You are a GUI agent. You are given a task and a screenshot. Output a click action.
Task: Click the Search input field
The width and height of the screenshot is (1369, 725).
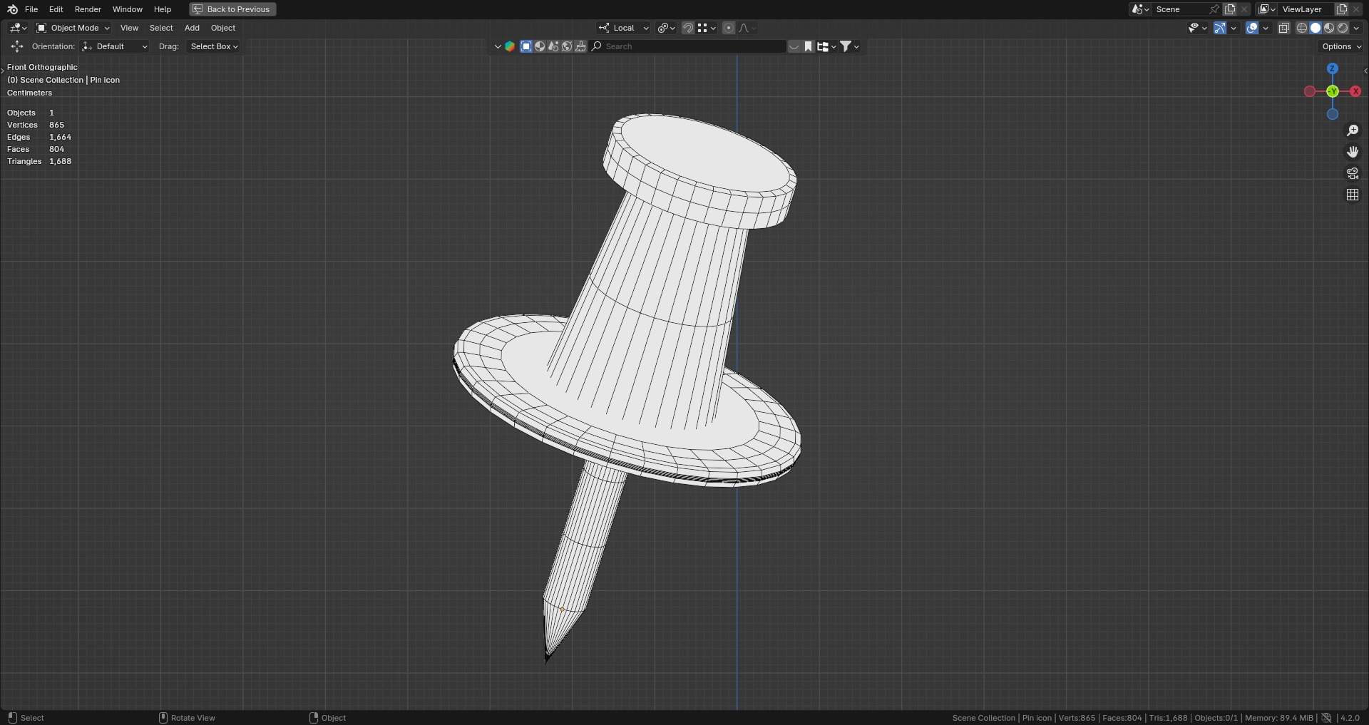688,46
